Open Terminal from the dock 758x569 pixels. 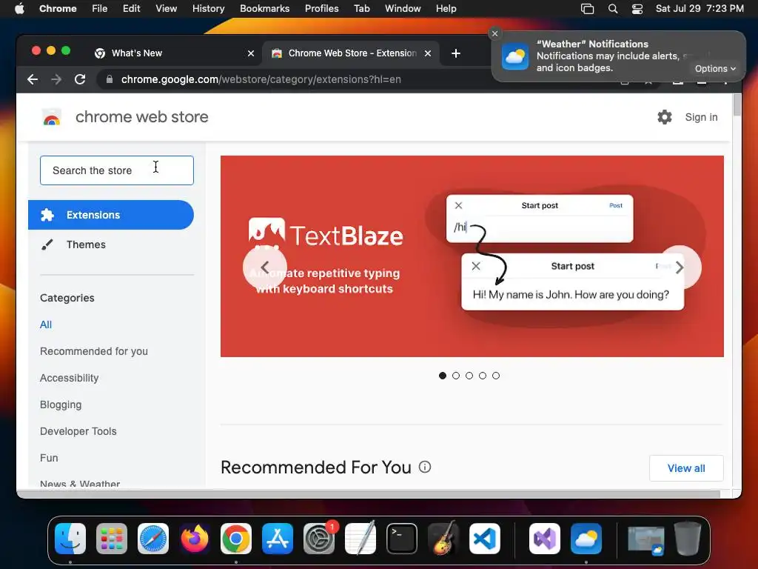(402, 539)
